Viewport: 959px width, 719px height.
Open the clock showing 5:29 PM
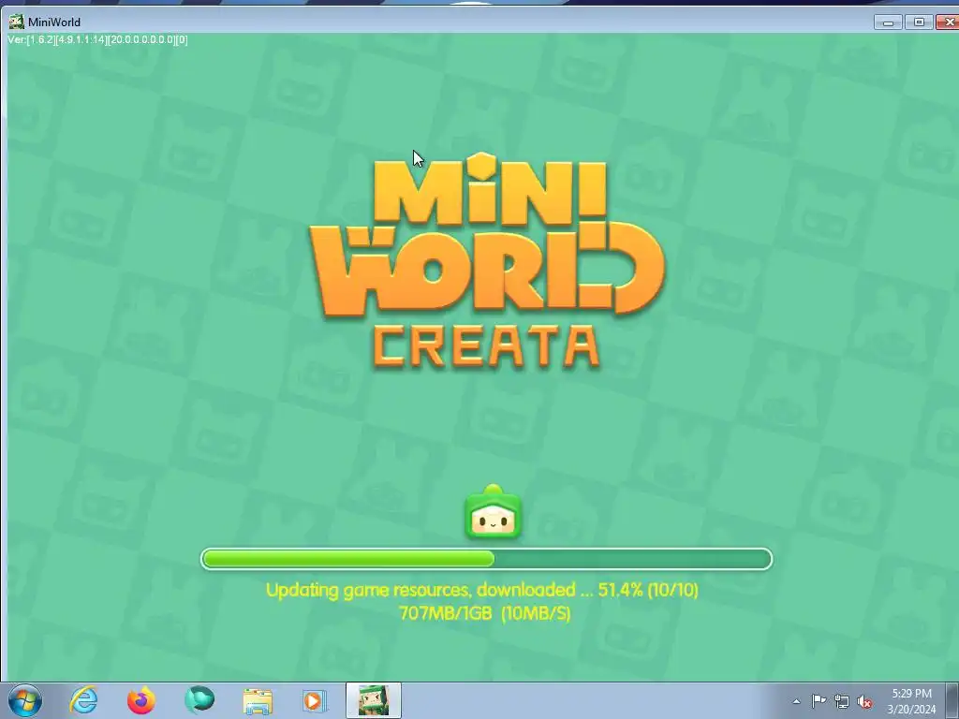click(x=911, y=701)
